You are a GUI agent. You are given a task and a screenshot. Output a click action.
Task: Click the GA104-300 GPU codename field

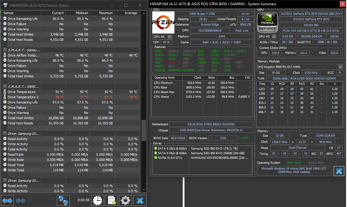[x=311, y=25]
